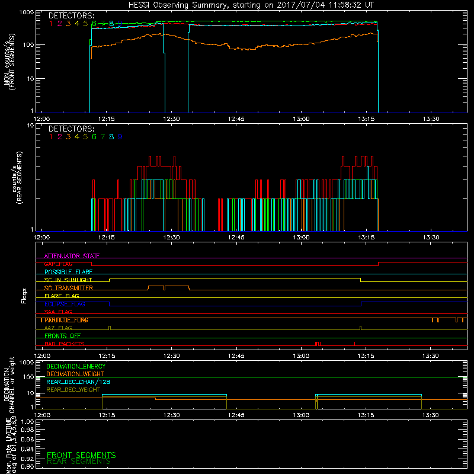Click 13:00 tick under the decimation plot
Screen dimensions: 474x474
coord(301,415)
